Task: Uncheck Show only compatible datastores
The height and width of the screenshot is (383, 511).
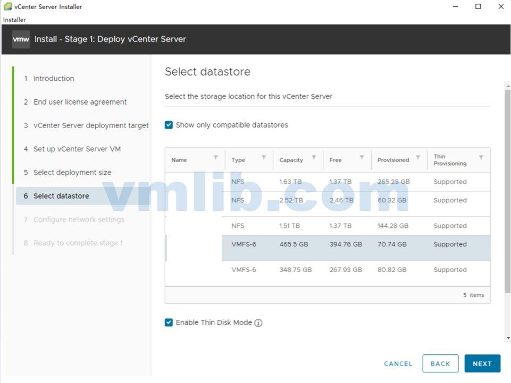Action: click(169, 125)
